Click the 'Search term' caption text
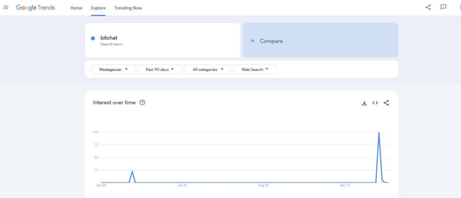 click(111, 44)
